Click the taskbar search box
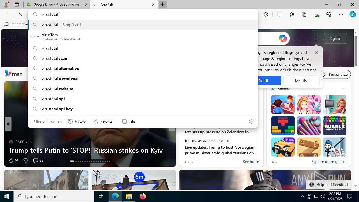Screen dimensions: 359x202 pyautogui.click(x=54, y=196)
